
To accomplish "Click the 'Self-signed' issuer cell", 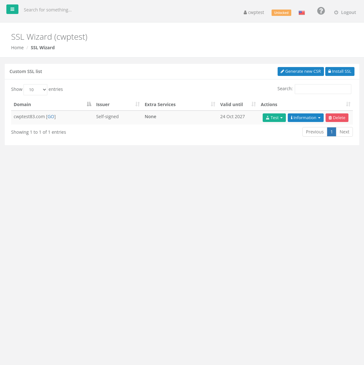I will [x=107, y=117].
